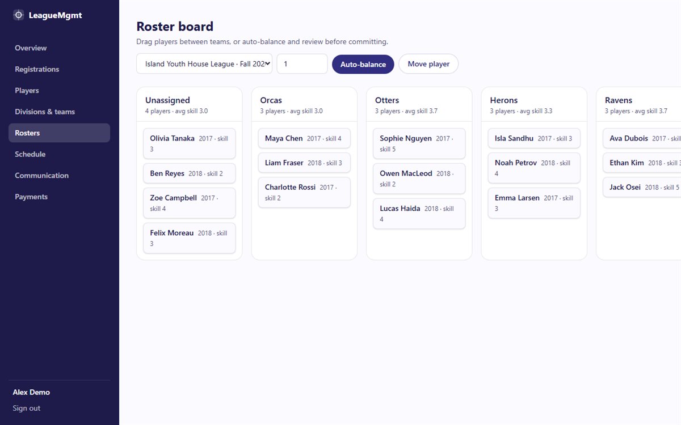Open the league season dropdown
This screenshot has width=681, height=425.
point(204,64)
